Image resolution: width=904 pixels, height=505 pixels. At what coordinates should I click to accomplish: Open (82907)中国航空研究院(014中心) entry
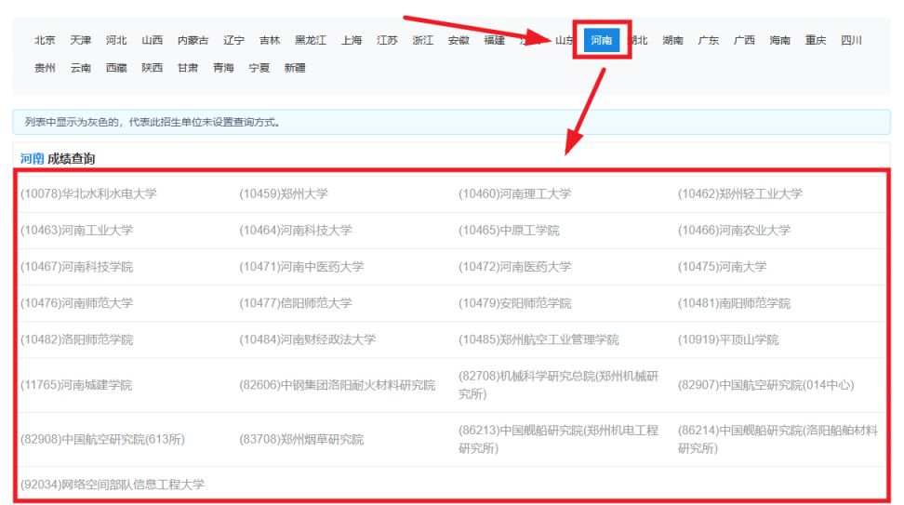click(766, 384)
